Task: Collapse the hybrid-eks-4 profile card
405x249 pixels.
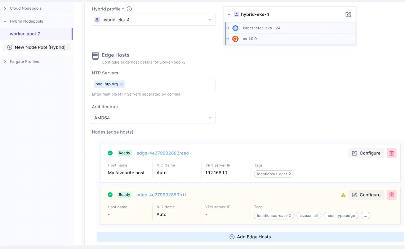Action: [x=229, y=14]
